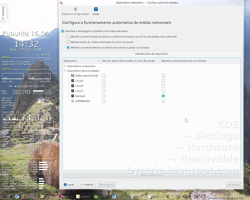Go back to Todas as configurações
This screenshot has width=250, height=200.
coord(75,11)
